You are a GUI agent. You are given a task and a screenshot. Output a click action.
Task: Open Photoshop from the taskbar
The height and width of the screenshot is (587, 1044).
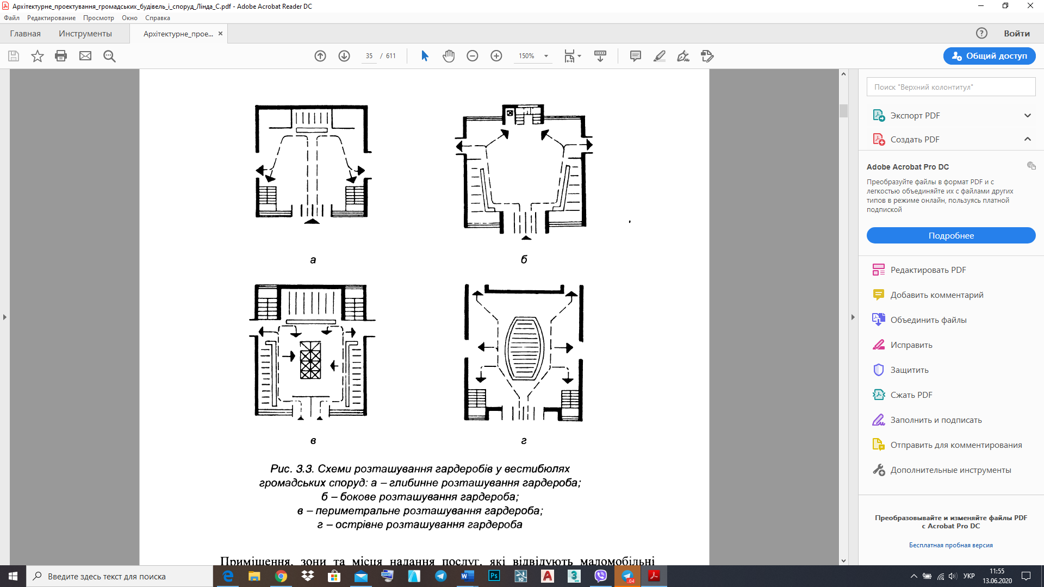(x=494, y=576)
